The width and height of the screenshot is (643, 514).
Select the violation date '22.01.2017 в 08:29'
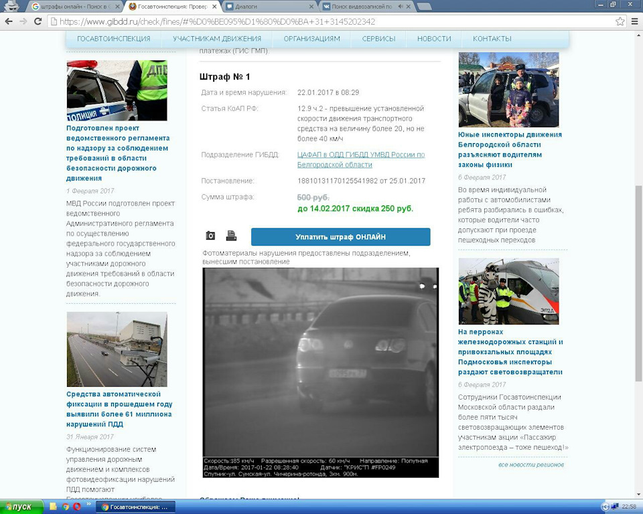click(x=328, y=92)
